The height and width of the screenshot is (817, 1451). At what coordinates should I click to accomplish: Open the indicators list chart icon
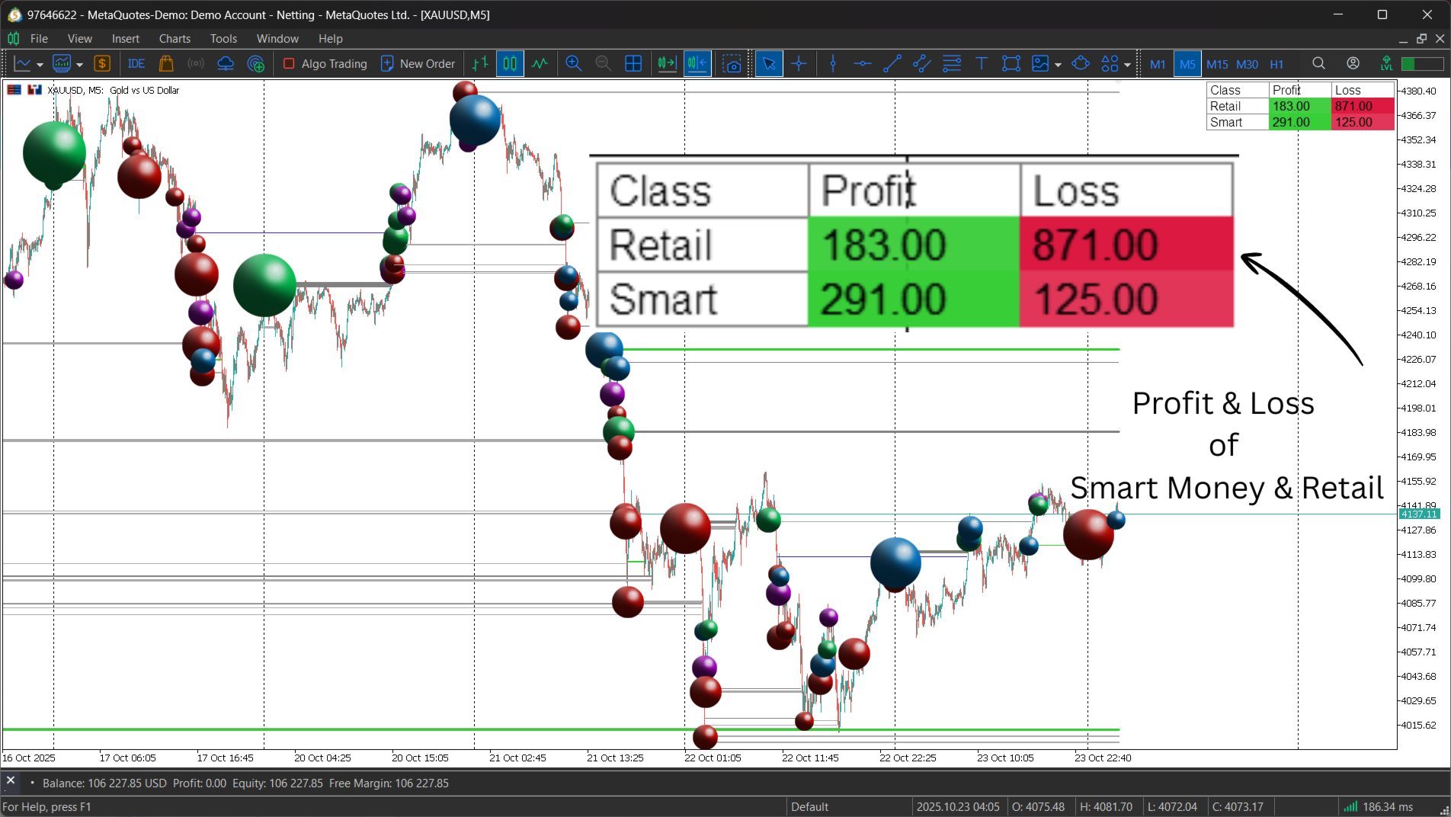coord(62,64)
